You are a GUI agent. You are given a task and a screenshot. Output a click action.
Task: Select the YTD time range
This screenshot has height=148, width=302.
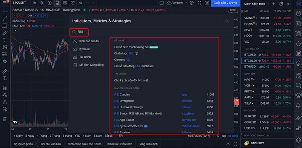tap(77, 136)
